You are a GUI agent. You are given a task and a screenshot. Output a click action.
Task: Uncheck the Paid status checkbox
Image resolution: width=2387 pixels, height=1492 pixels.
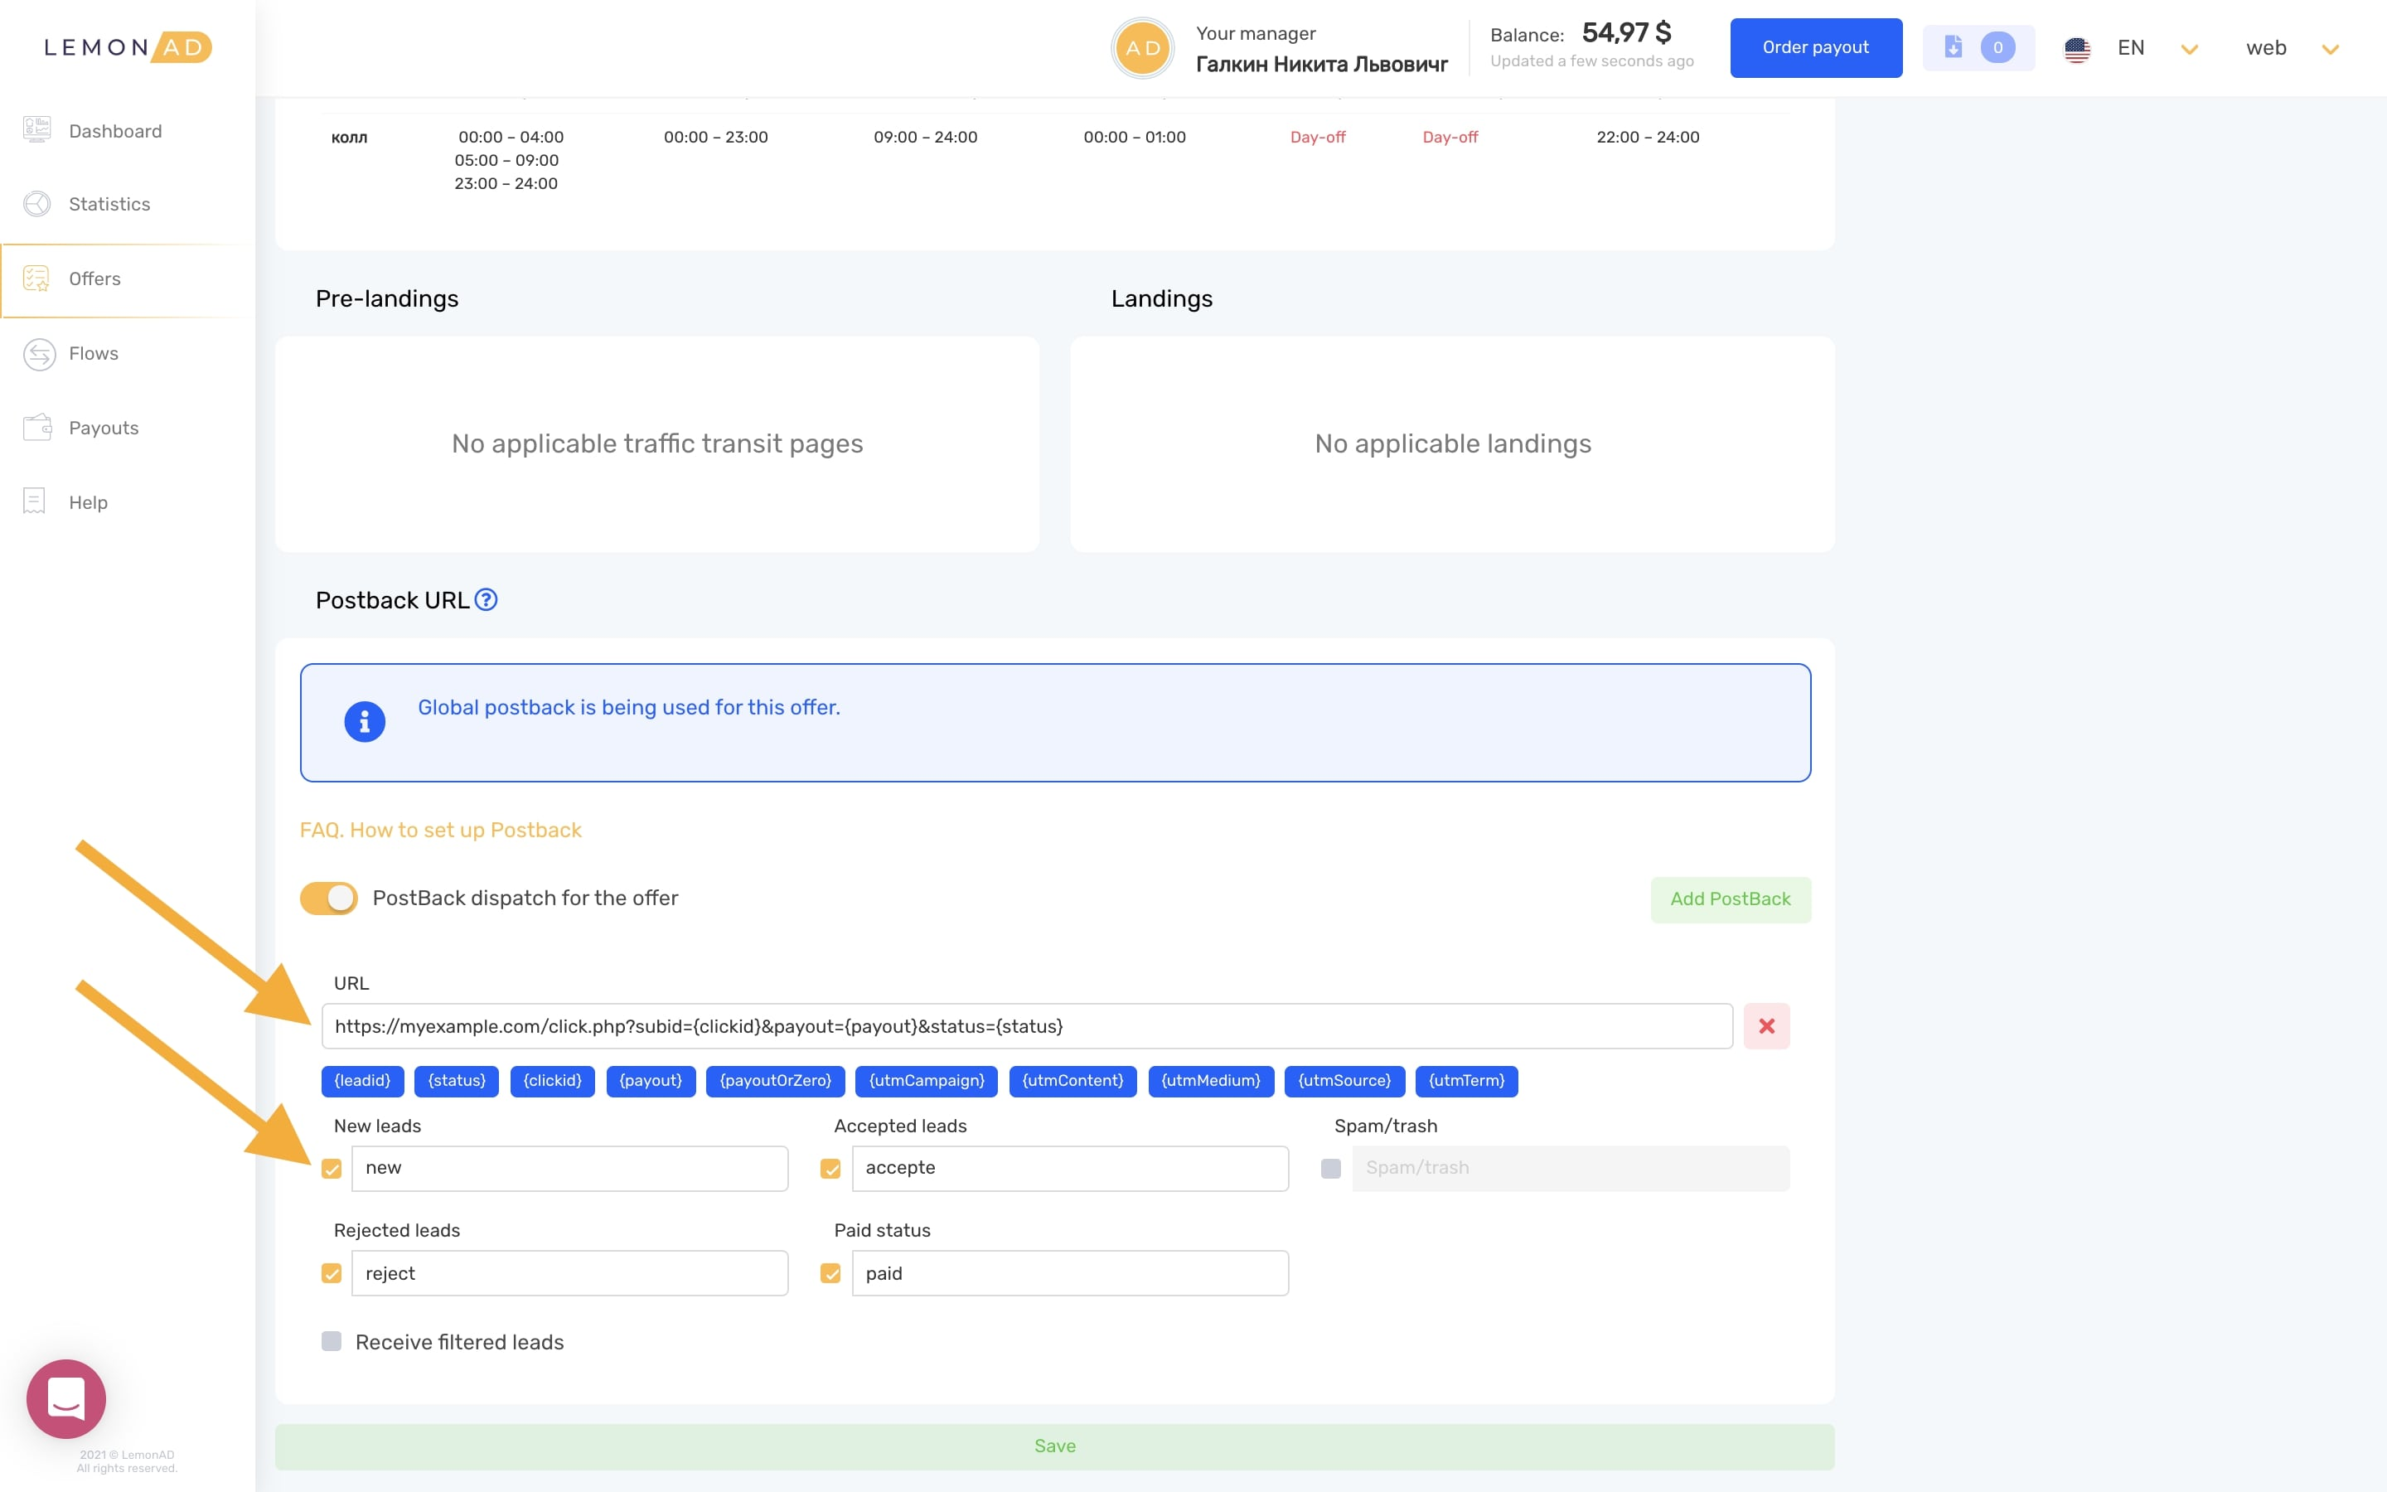[830, 1274]
